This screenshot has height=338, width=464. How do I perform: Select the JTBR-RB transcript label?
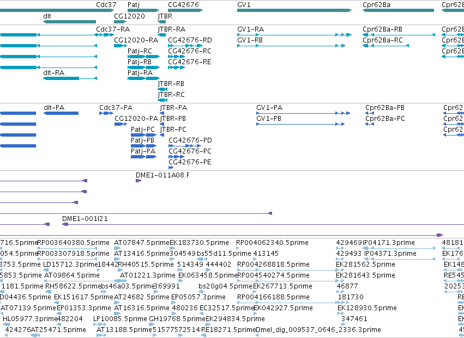(171, 84)
